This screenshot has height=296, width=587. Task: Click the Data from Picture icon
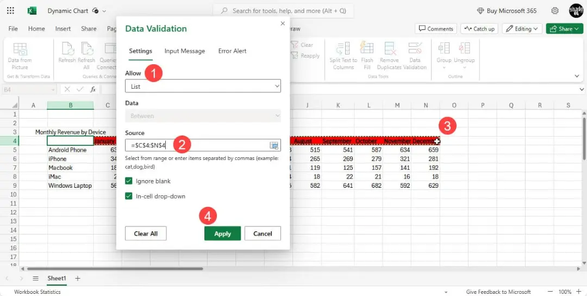[x=20, y=50]
